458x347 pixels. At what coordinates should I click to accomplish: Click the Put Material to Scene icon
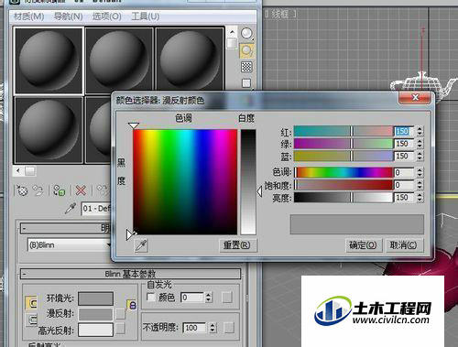38,190
